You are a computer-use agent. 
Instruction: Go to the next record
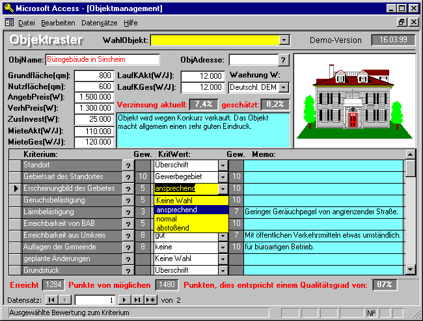point(124,300)
